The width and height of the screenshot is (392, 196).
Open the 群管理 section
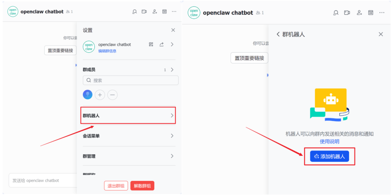pyautogui.click(x=128, y=156)
